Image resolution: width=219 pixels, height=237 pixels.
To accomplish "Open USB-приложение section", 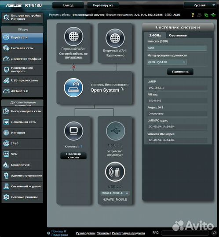I will [22, 80].
